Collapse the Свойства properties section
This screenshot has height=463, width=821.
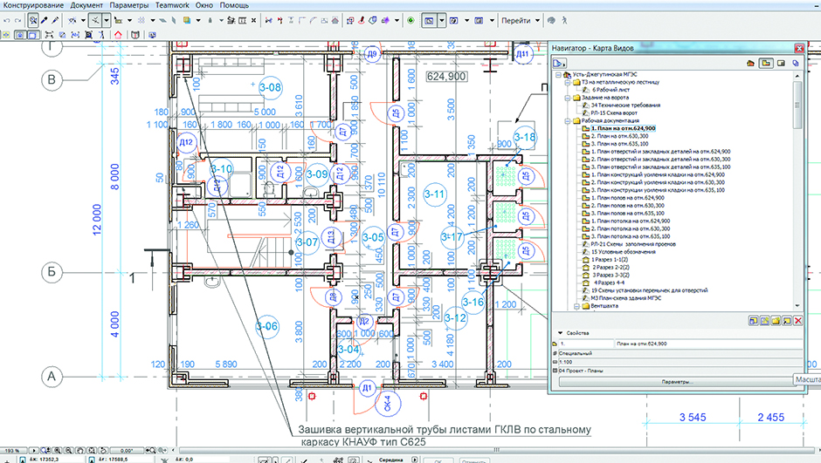click(x=560, y=334)
